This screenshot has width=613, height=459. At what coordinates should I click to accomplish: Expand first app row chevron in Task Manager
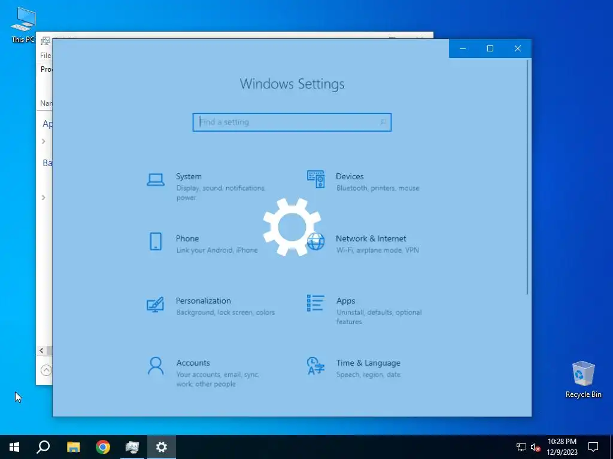coord(43,141)
